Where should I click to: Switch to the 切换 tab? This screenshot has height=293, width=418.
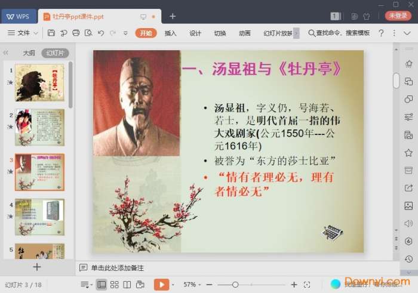pyautogui.click(x=220, y=33)
